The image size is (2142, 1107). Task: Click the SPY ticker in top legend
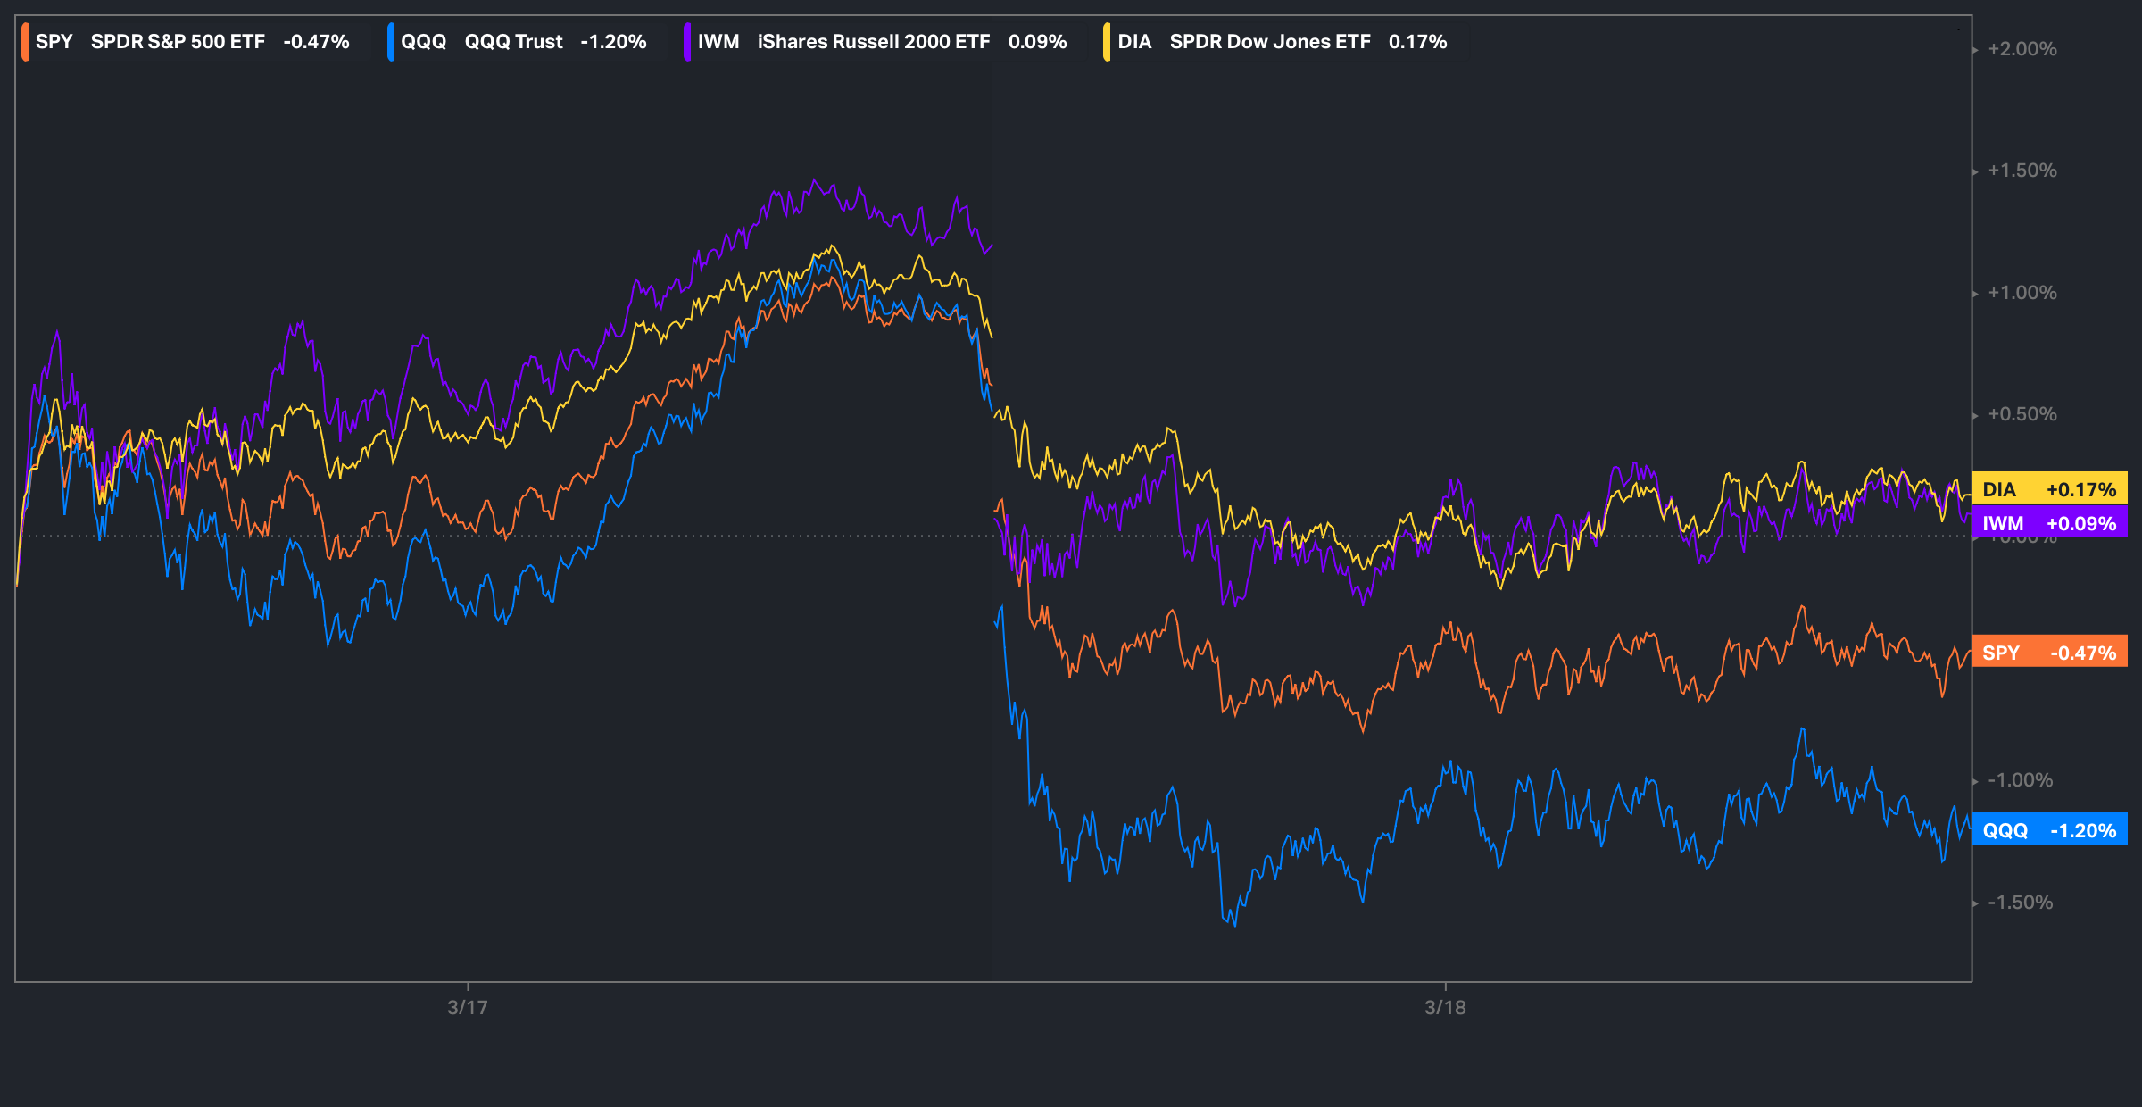[x=54, y=42]
